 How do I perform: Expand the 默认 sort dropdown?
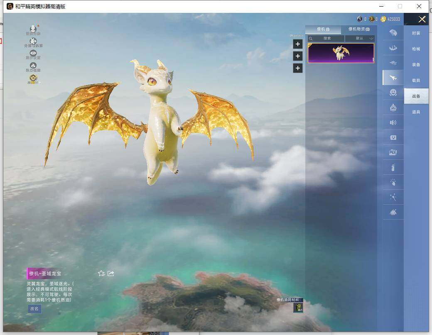360,38
